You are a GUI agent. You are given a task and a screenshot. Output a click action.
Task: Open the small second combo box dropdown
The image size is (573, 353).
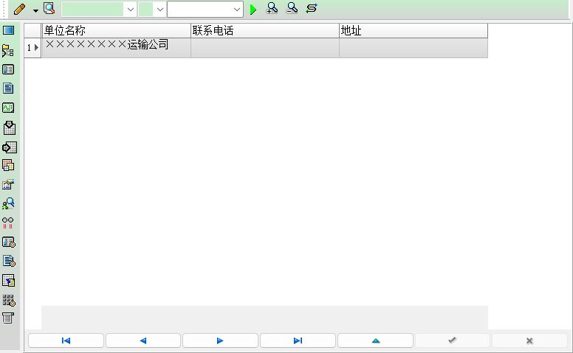pyautogui.click(x=160, y=10)
